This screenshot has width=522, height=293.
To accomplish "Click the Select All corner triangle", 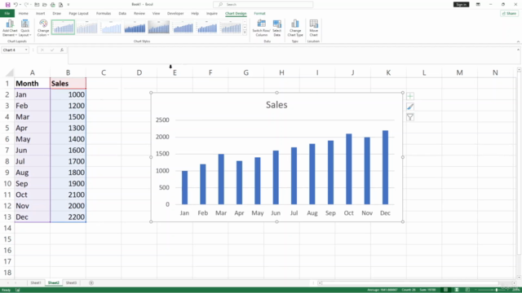I will (10, 72).
